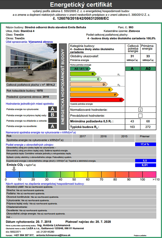Check the Normalizované hodnotenie checkbox
The image size is (162, 238).
tap(140, 109)
